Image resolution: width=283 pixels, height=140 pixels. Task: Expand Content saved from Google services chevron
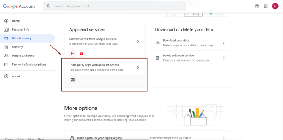pos(138,42)
